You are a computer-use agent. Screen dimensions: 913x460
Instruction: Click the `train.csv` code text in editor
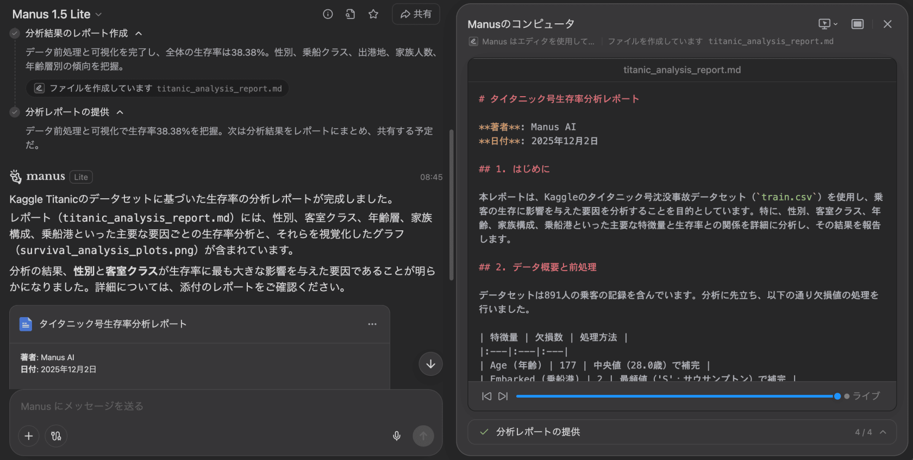tap(786, 197)
